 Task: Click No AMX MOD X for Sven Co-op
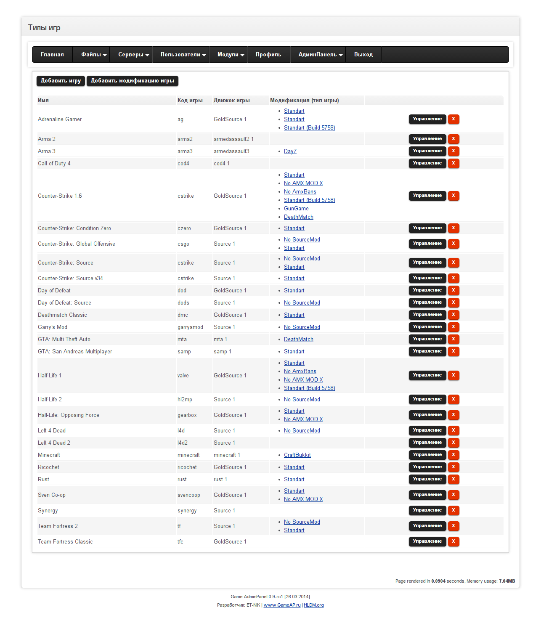tap(303, 499)
